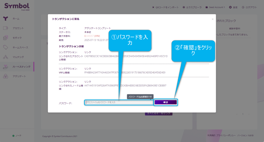Open ネームスペース menu item

[20, 47]
